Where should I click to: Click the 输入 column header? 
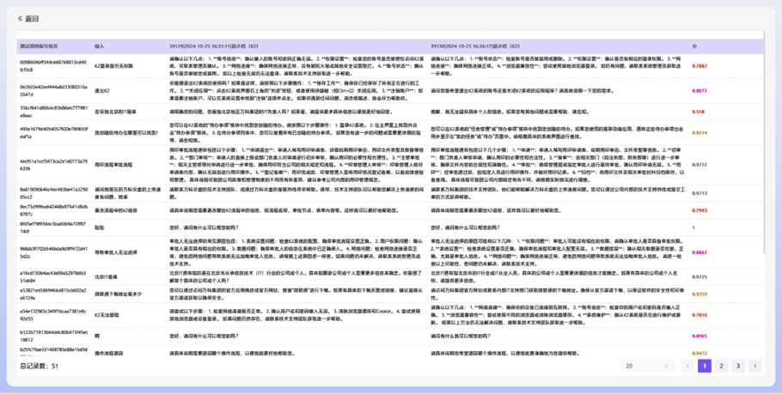coord(100,46)
